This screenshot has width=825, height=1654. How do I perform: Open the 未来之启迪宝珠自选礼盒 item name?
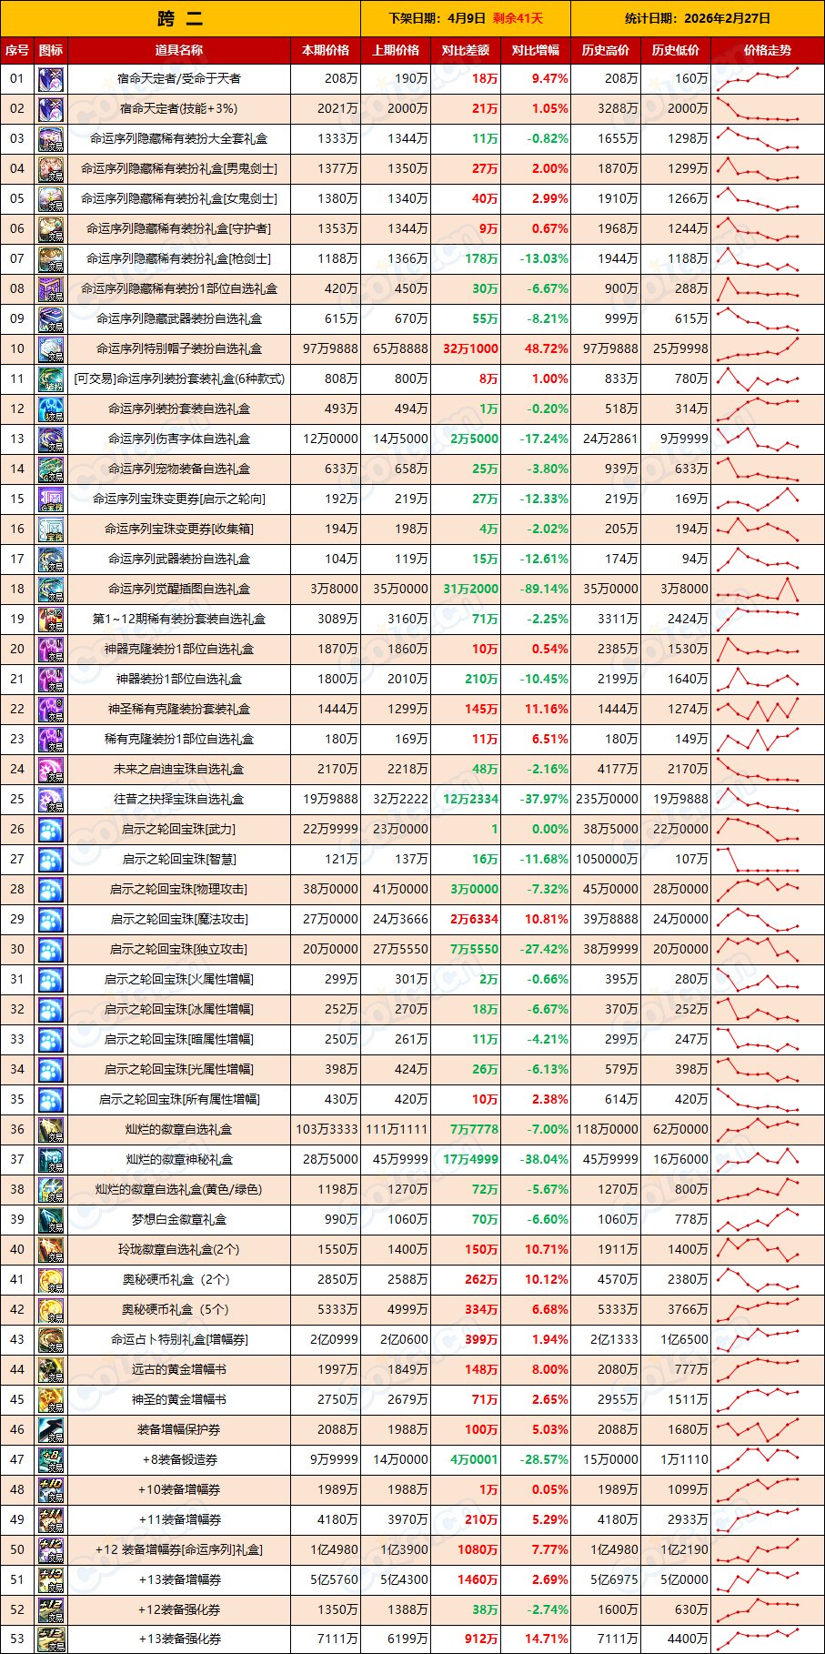pos(179,770)
